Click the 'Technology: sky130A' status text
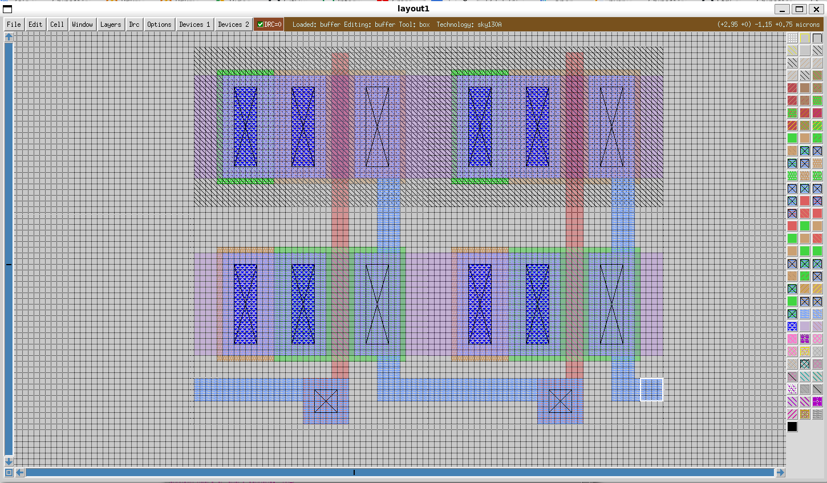The width and height of the screenshot is (827, 483). [469, 25]
